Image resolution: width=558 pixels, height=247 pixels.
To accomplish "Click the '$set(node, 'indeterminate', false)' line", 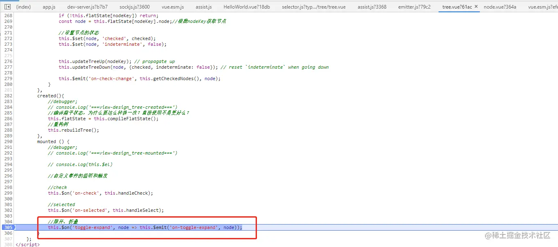I will (112, 44).
